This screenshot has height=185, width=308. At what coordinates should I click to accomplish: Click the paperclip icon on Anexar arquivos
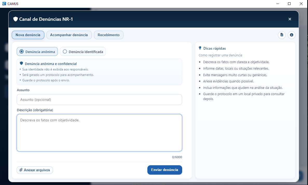21,170
